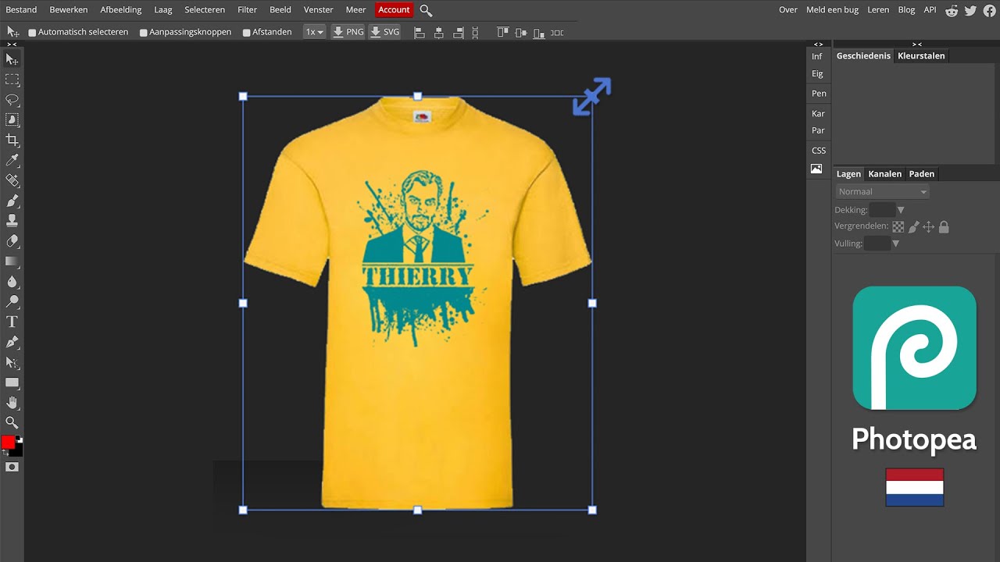Select the Rectangle Select tool
Viewport: 1000px width, 562px height.
tap(12, 80)
